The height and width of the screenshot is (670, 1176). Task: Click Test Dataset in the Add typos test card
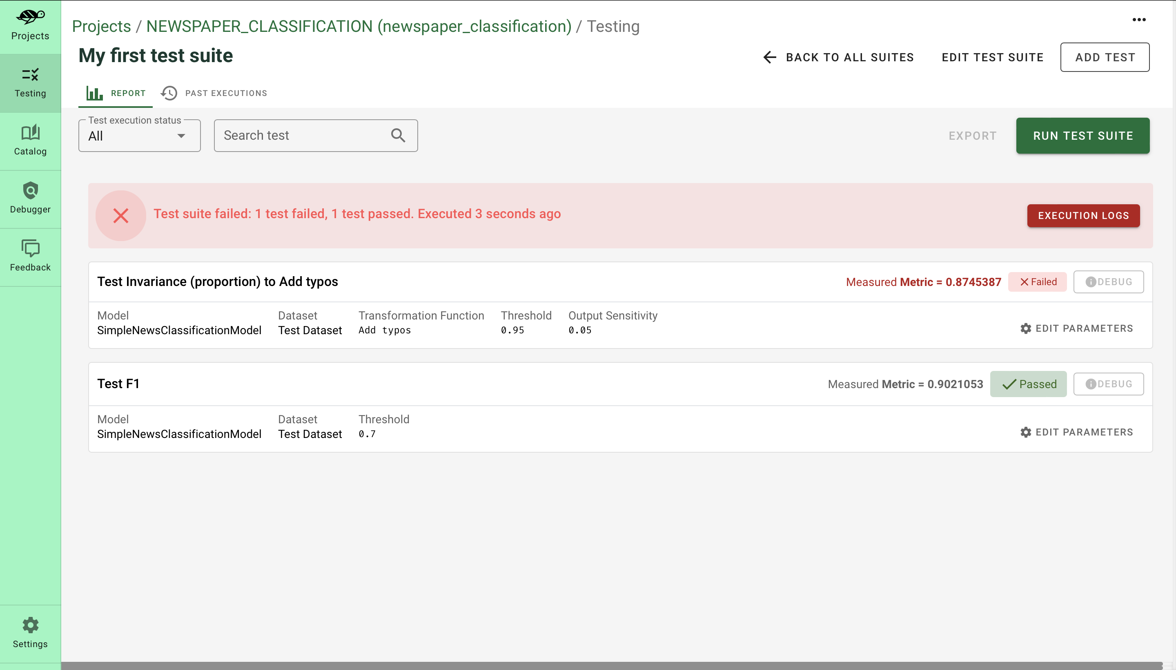(310, 330)
